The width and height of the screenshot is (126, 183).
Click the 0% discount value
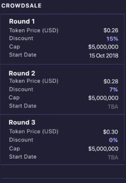pyautogui.click(x=113, y=140)
